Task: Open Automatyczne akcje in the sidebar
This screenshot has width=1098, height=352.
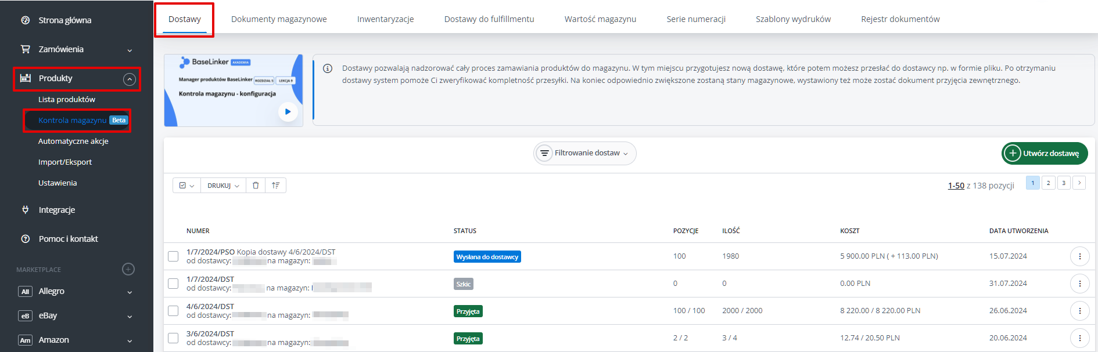Action: coord(73,141)
